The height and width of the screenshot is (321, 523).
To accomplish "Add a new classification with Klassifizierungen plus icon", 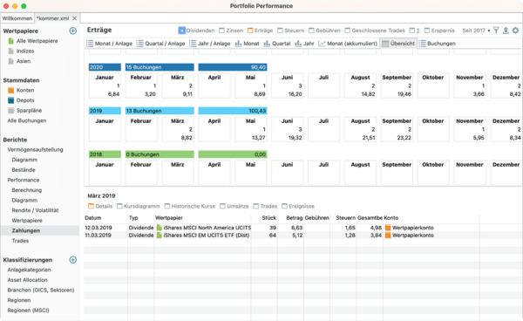I will (x=72, y=260).
